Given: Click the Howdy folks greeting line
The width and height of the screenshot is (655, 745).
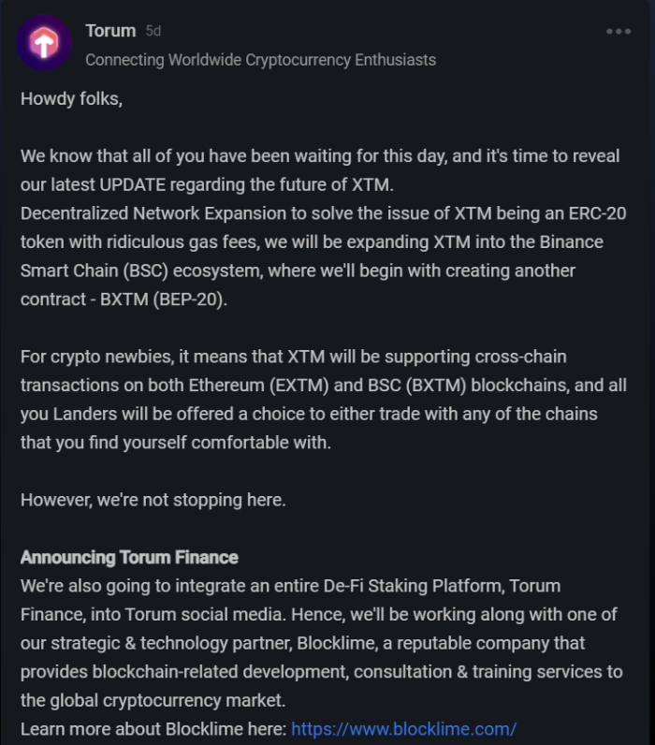Looking at the screenshot, I should pos(71,99).
